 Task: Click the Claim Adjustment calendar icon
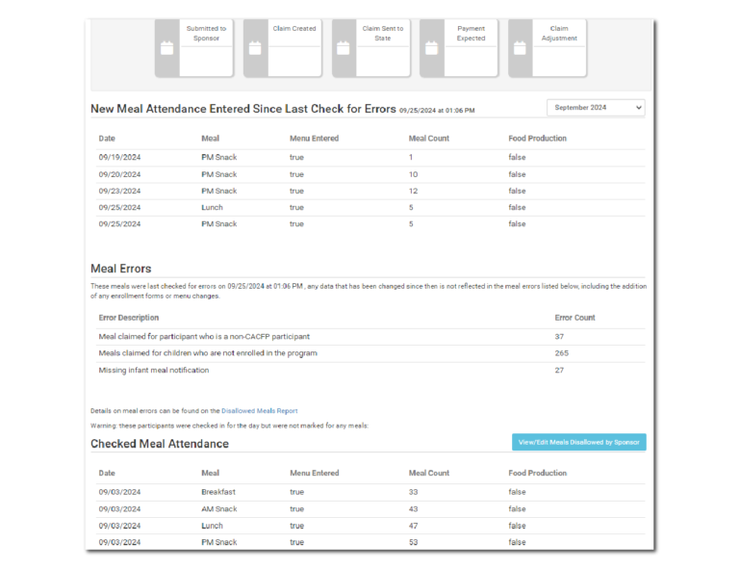[520, 48]
